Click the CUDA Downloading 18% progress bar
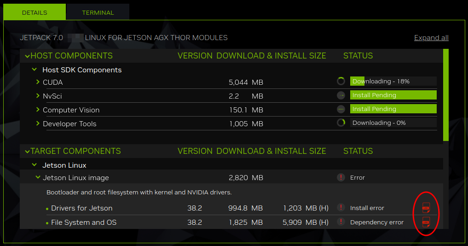 click(x=393, y=82)
